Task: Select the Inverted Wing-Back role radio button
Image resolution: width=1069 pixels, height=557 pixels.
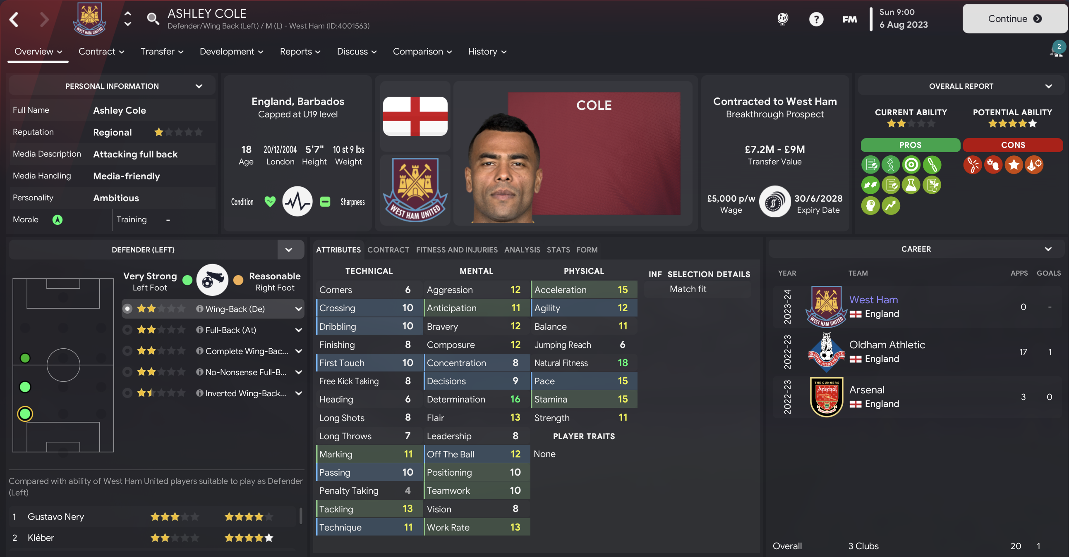Action: pos(128,393)
